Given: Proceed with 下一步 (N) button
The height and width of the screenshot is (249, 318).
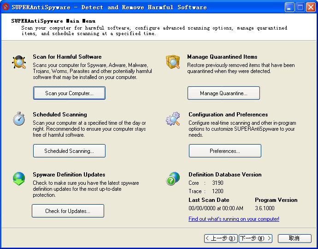Looking at the screenshot, I should [255, 238].
